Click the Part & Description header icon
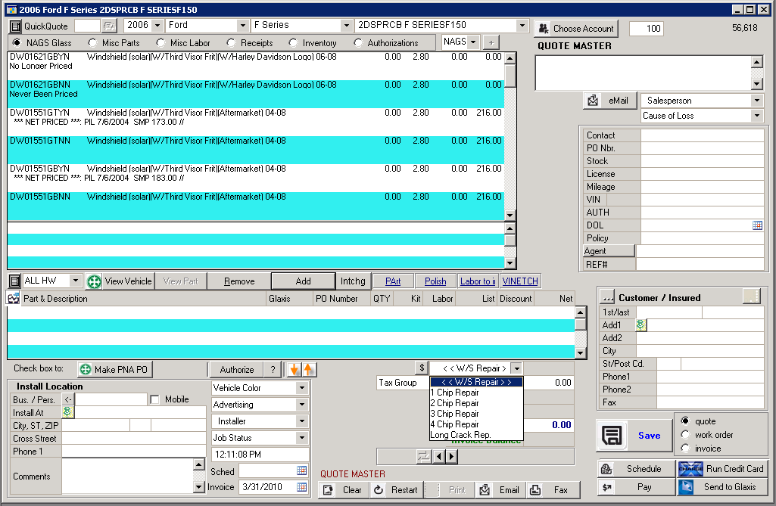Image resolution: width=776 pixels, height=506 pixels. pyautogui.click(x=14, y=298)
